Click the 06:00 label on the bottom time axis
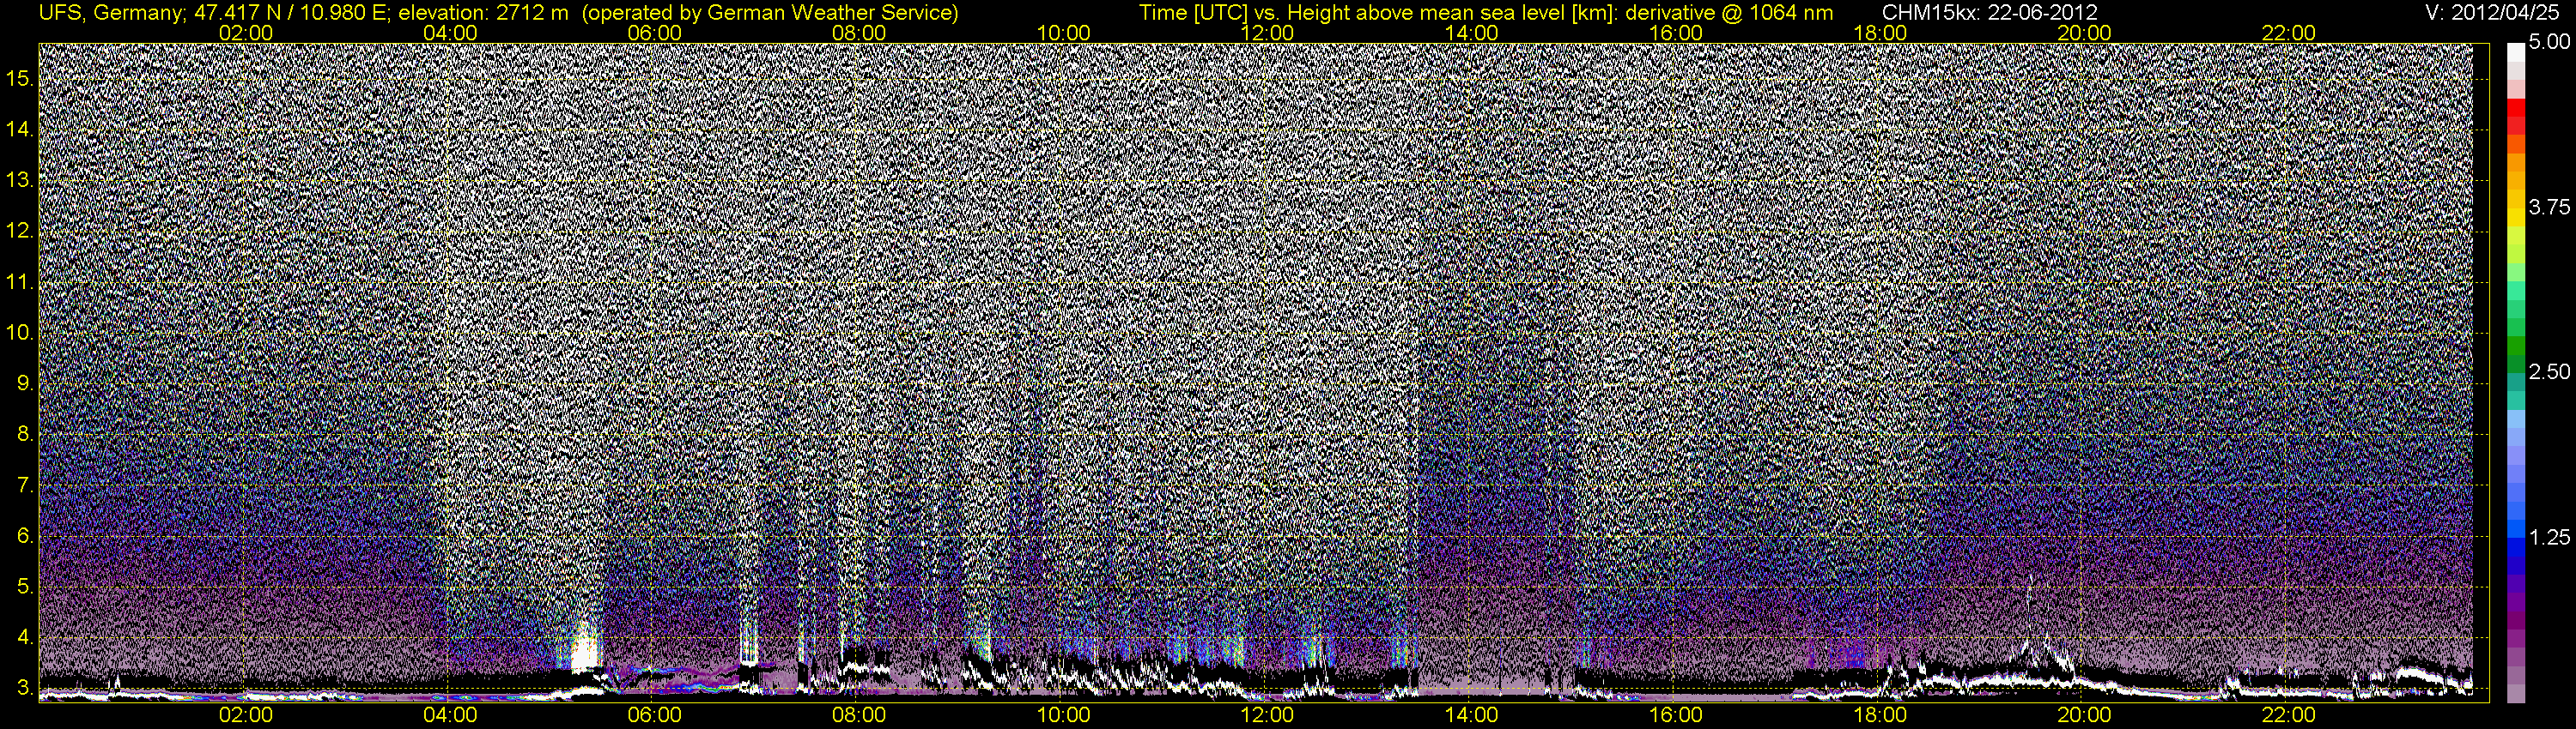The image size is (2576, 729). tap(655, 715)
